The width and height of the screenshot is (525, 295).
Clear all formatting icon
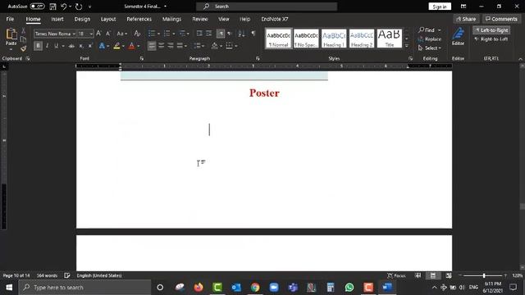137,34
